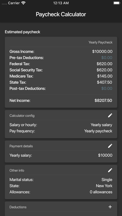Tap the Paycheck Calculator title
122x216 pixels.
61,14
